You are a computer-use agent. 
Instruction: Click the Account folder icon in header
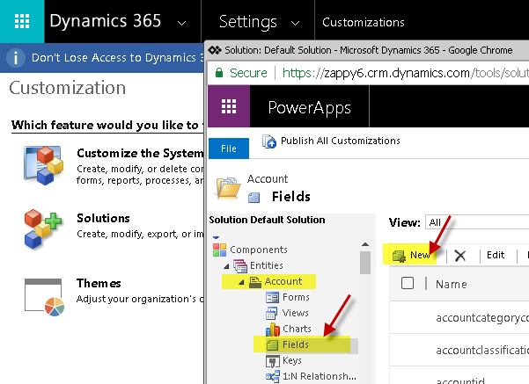pos(228,188)
